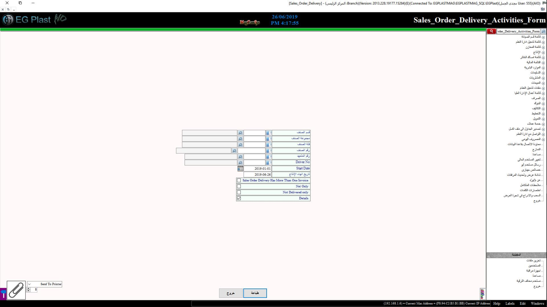Expand الموارد البشرية tree node
The image size is (547, 307).
(543, 68)
